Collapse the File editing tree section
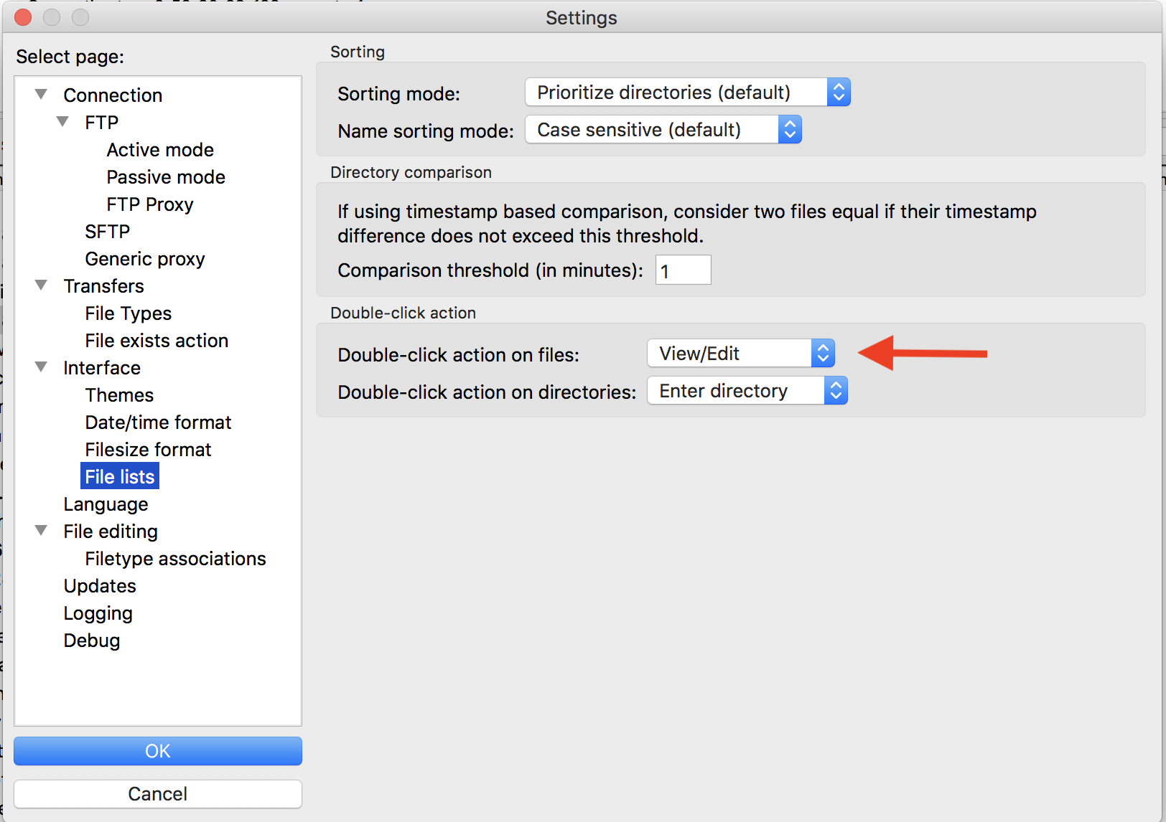The height and width of the screenshot is (822, 1166). (41, 530)
